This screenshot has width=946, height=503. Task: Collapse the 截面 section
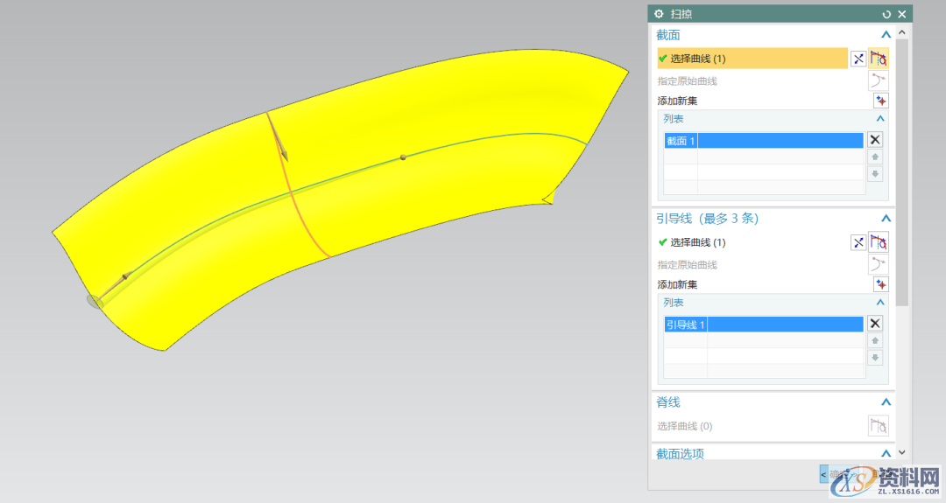(886, 35)
